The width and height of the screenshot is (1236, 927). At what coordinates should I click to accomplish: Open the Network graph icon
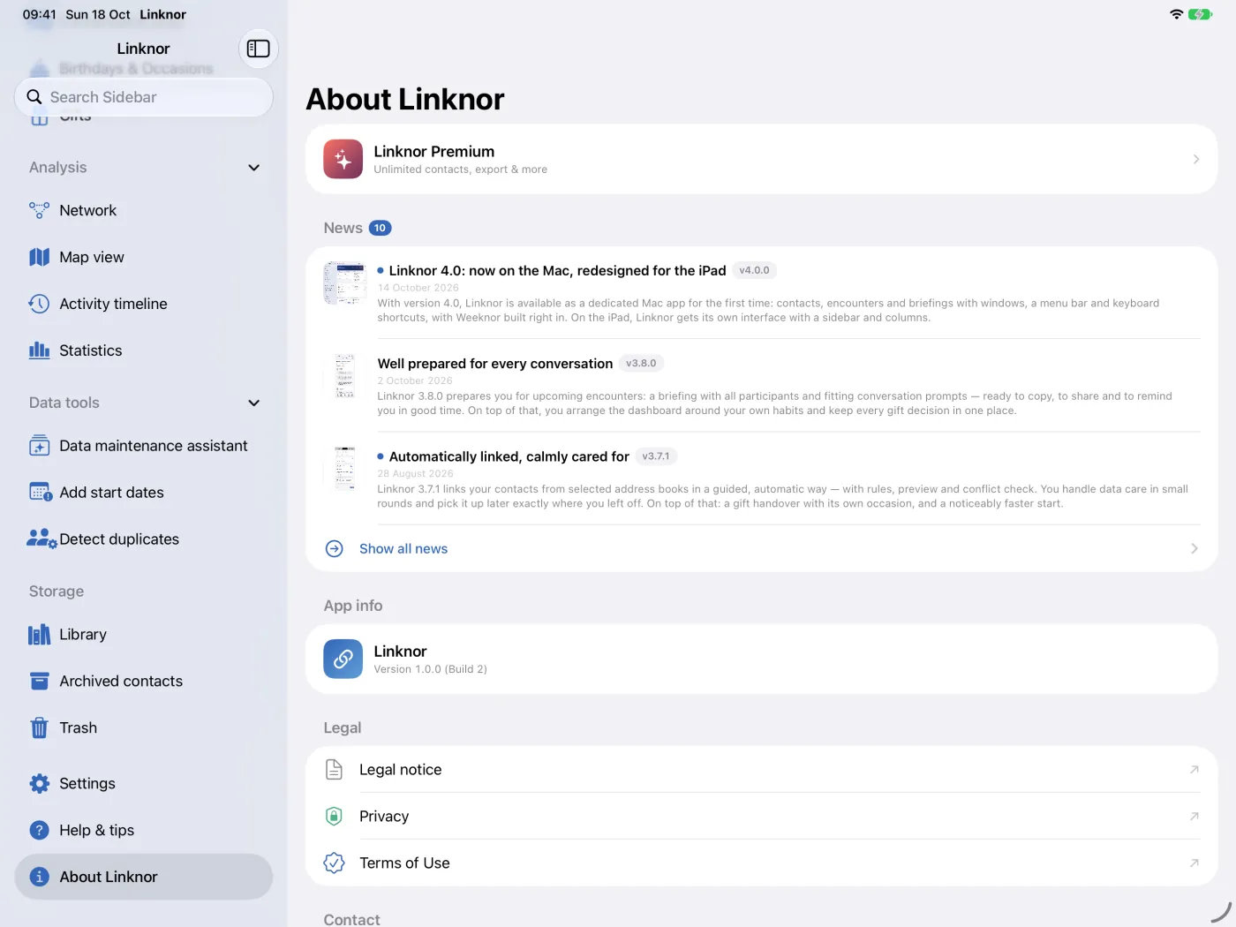pyautogui.click(x=39, y=210)
